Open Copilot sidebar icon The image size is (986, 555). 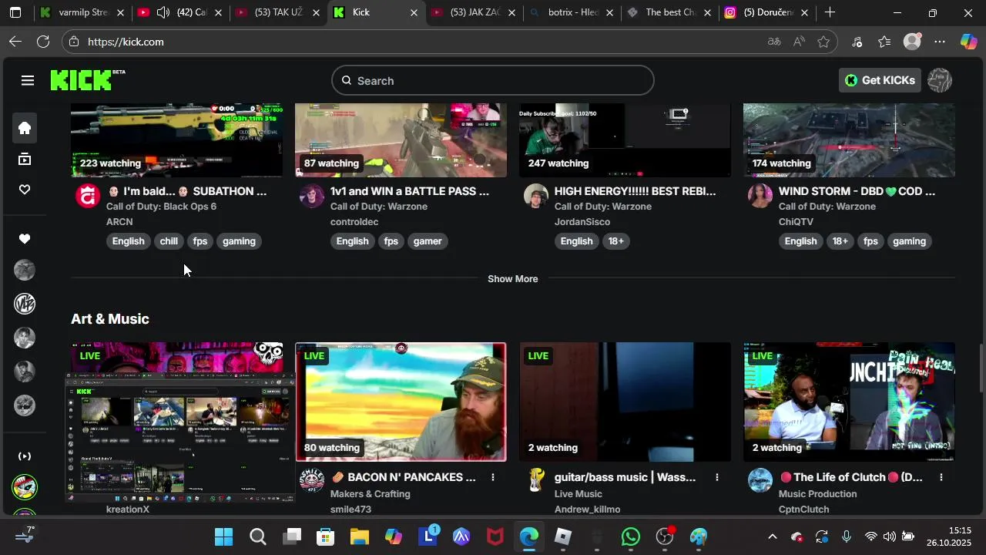968,42
